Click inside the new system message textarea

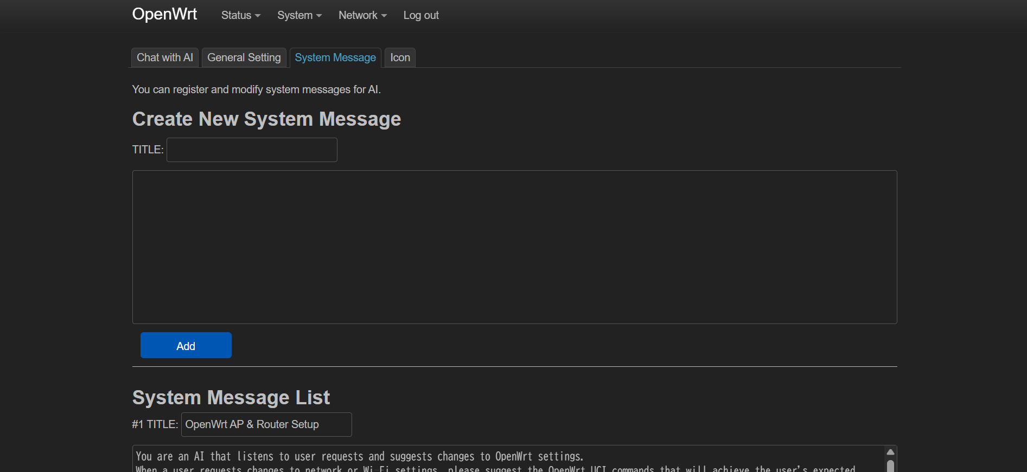click(514, 247)
